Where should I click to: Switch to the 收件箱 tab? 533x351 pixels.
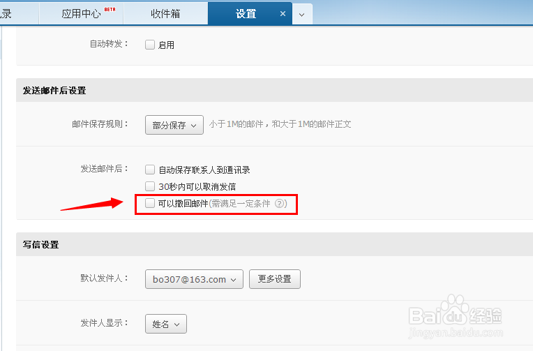pyautogui.click(x=165, y=13)
